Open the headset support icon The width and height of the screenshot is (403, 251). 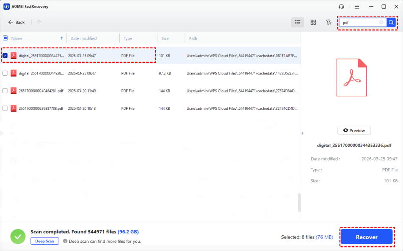tap(341, 7)
